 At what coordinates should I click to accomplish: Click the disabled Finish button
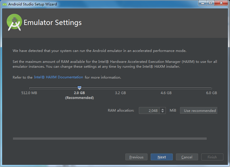click(212, 157)
